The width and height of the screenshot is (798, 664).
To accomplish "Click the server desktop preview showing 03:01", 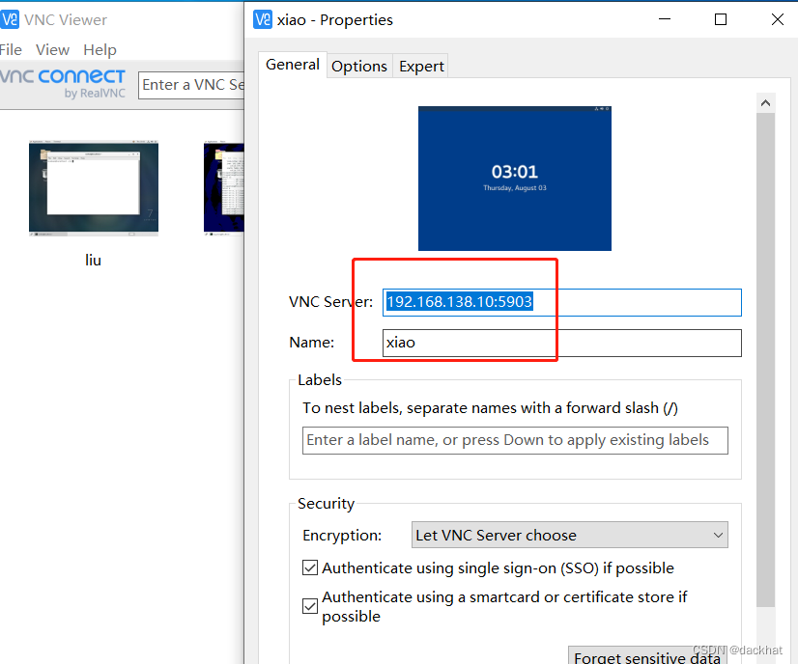I will (514, 179).
